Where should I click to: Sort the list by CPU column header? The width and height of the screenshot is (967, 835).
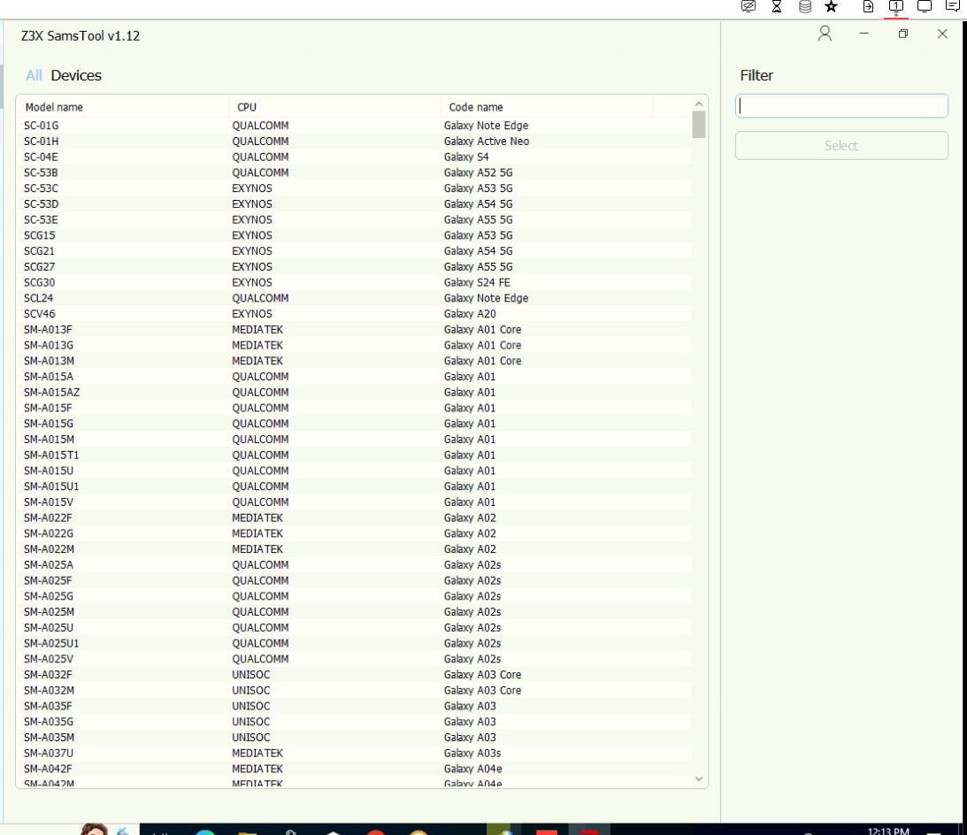pyautogui.click(x=335, y=107)
